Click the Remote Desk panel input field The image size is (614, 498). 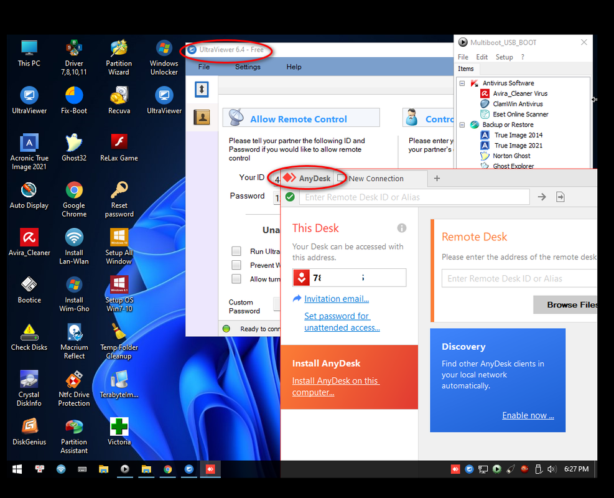pyautogui.click(x=519, y=279)
